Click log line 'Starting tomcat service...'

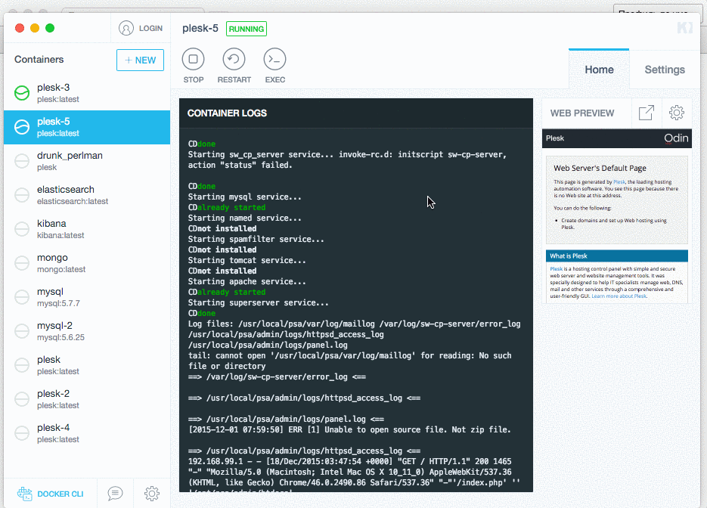[x=247, y=261]
